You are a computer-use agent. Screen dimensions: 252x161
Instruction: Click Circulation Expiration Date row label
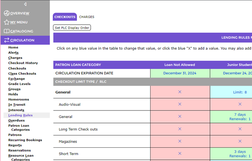click(x=84, y=73)
